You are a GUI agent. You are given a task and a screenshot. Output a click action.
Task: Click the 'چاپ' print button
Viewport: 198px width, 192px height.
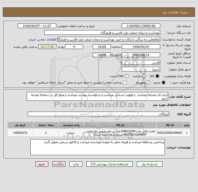[x=76, y=164]
